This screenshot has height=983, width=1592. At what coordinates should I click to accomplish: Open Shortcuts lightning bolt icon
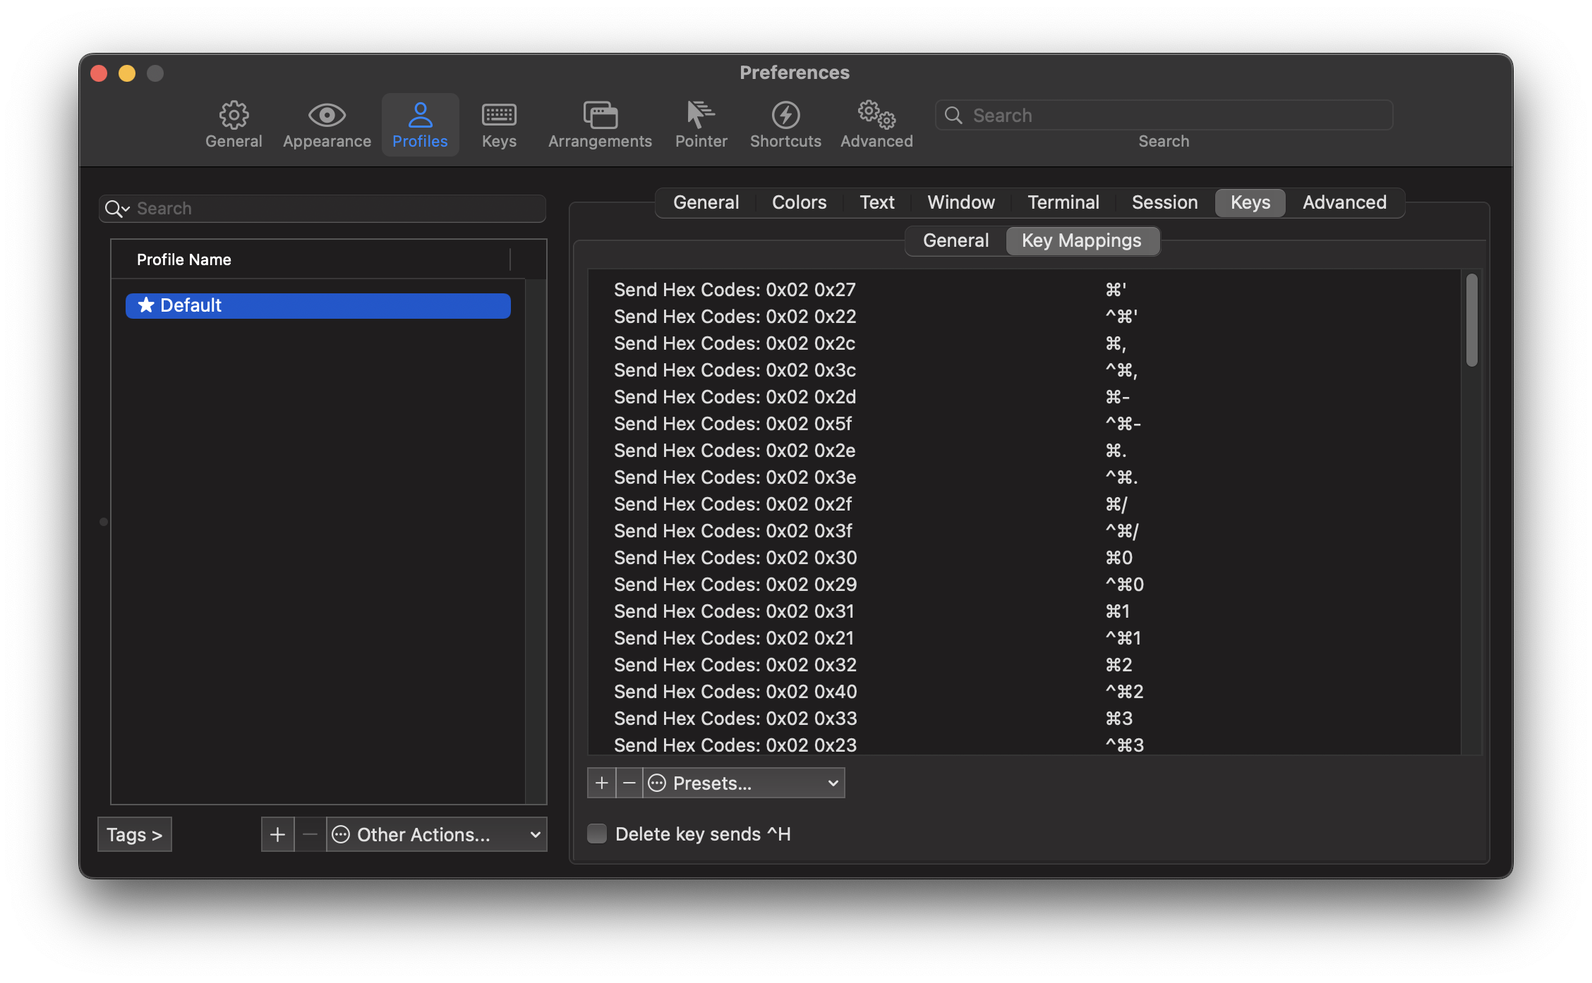[x=785, y=115]
